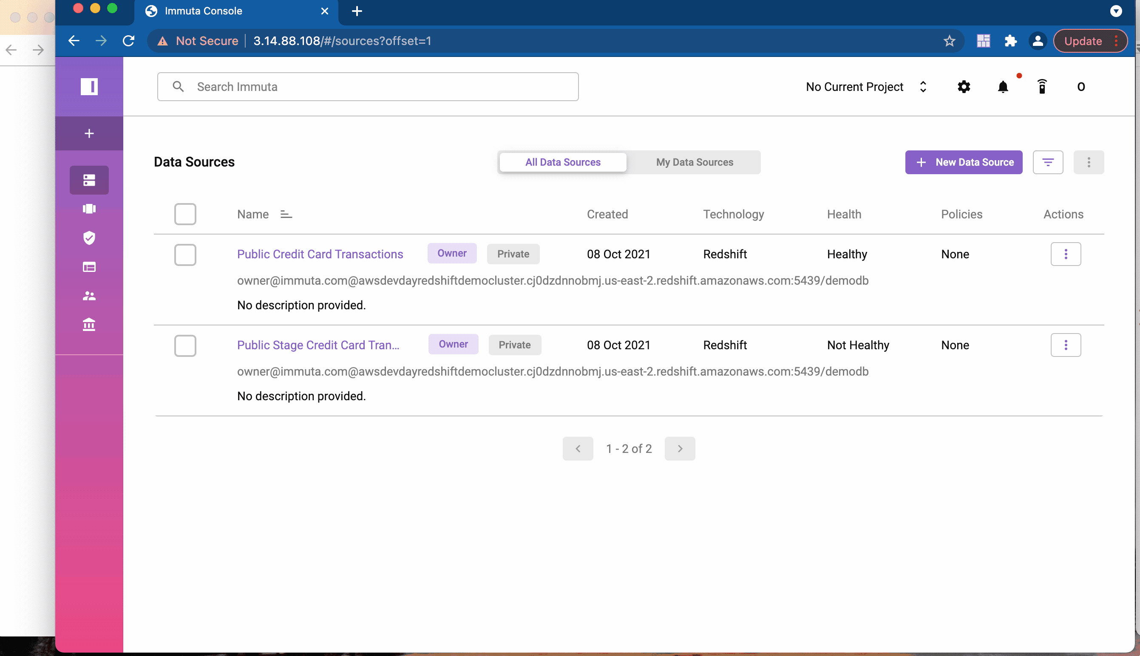Open the Governance building icon in the sidebar
1140x656 pixels.
click(89, 325)
